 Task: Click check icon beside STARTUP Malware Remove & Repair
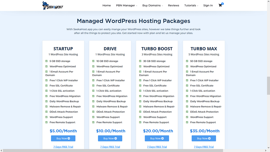[x=46, y=107]
